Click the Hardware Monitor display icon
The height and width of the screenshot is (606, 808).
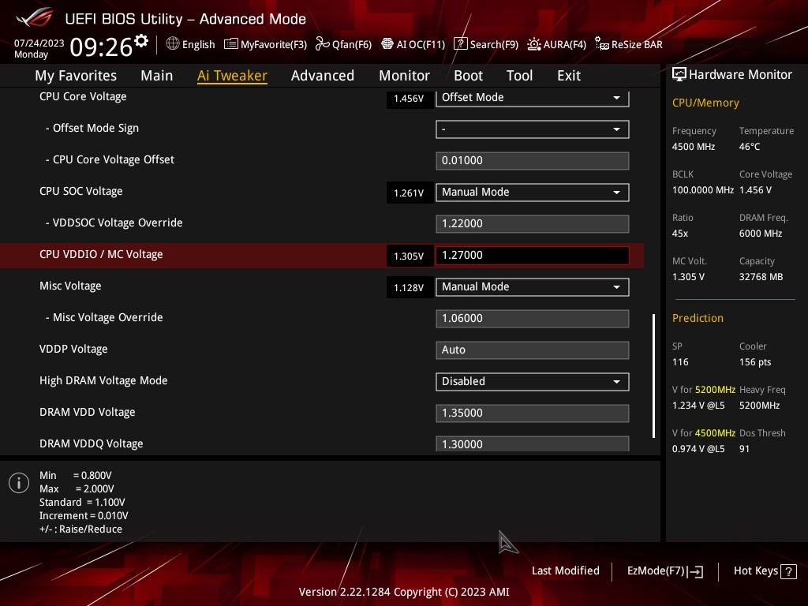[x=679, y=75]
